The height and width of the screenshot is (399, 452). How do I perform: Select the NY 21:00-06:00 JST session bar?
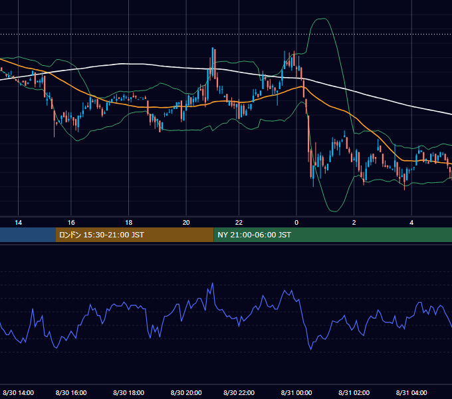[332, 235]
